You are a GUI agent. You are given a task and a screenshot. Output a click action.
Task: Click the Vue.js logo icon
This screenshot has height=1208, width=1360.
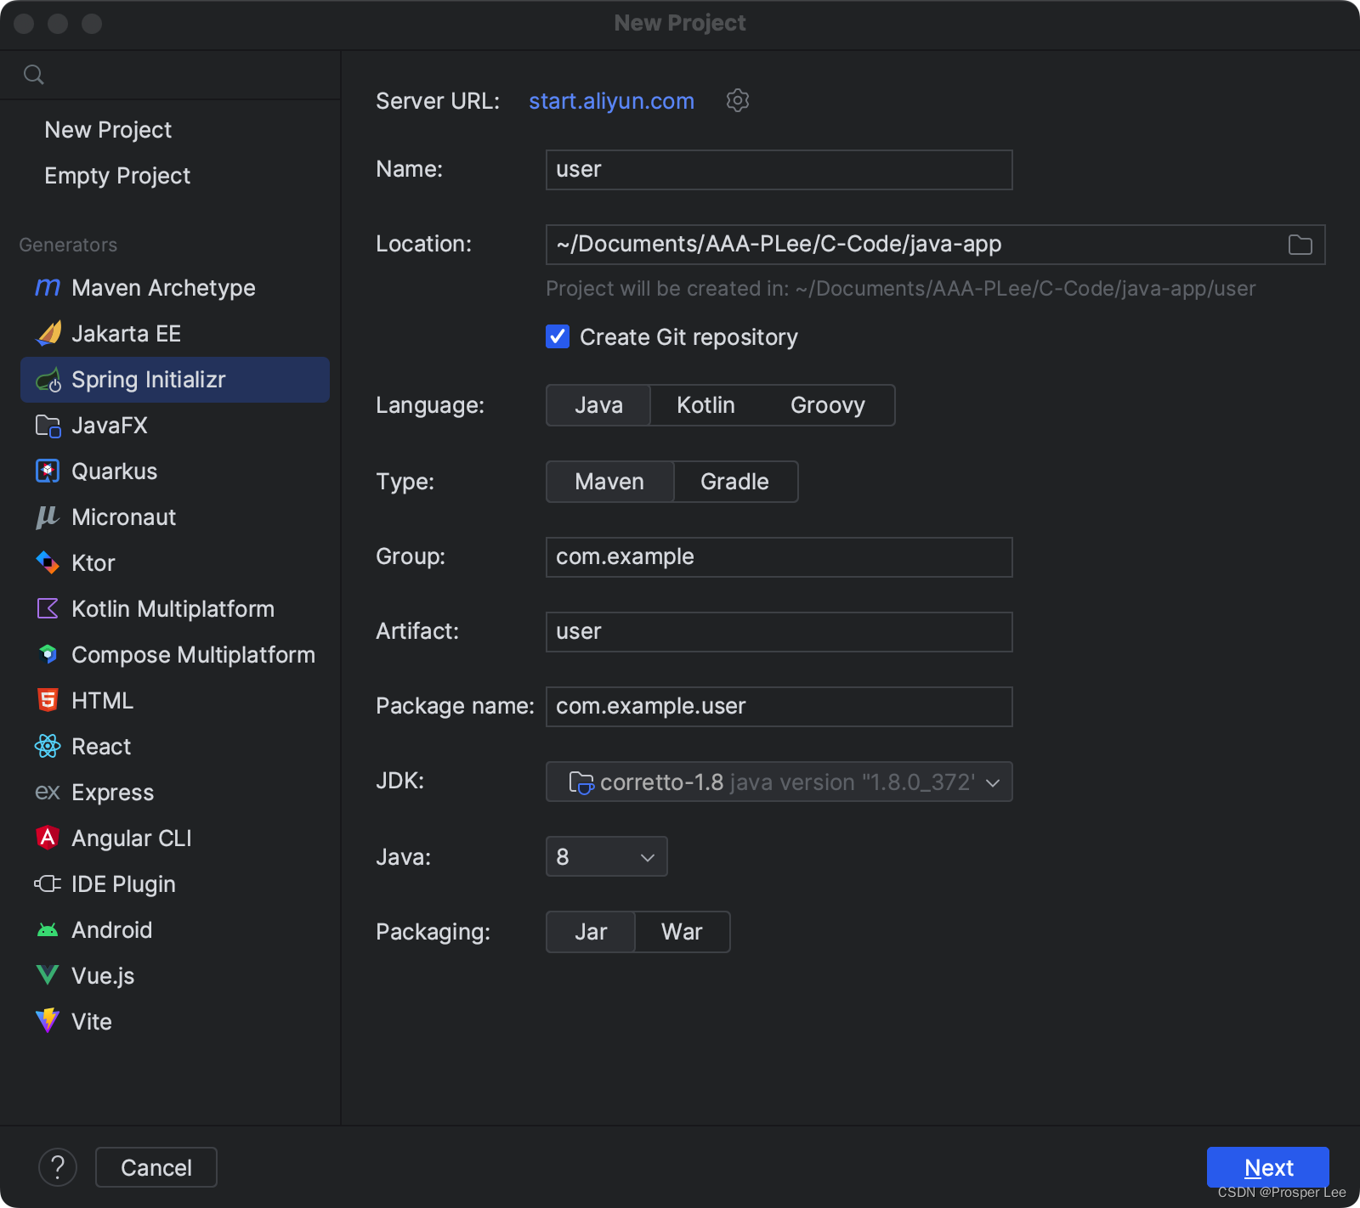tap(48, 975)
